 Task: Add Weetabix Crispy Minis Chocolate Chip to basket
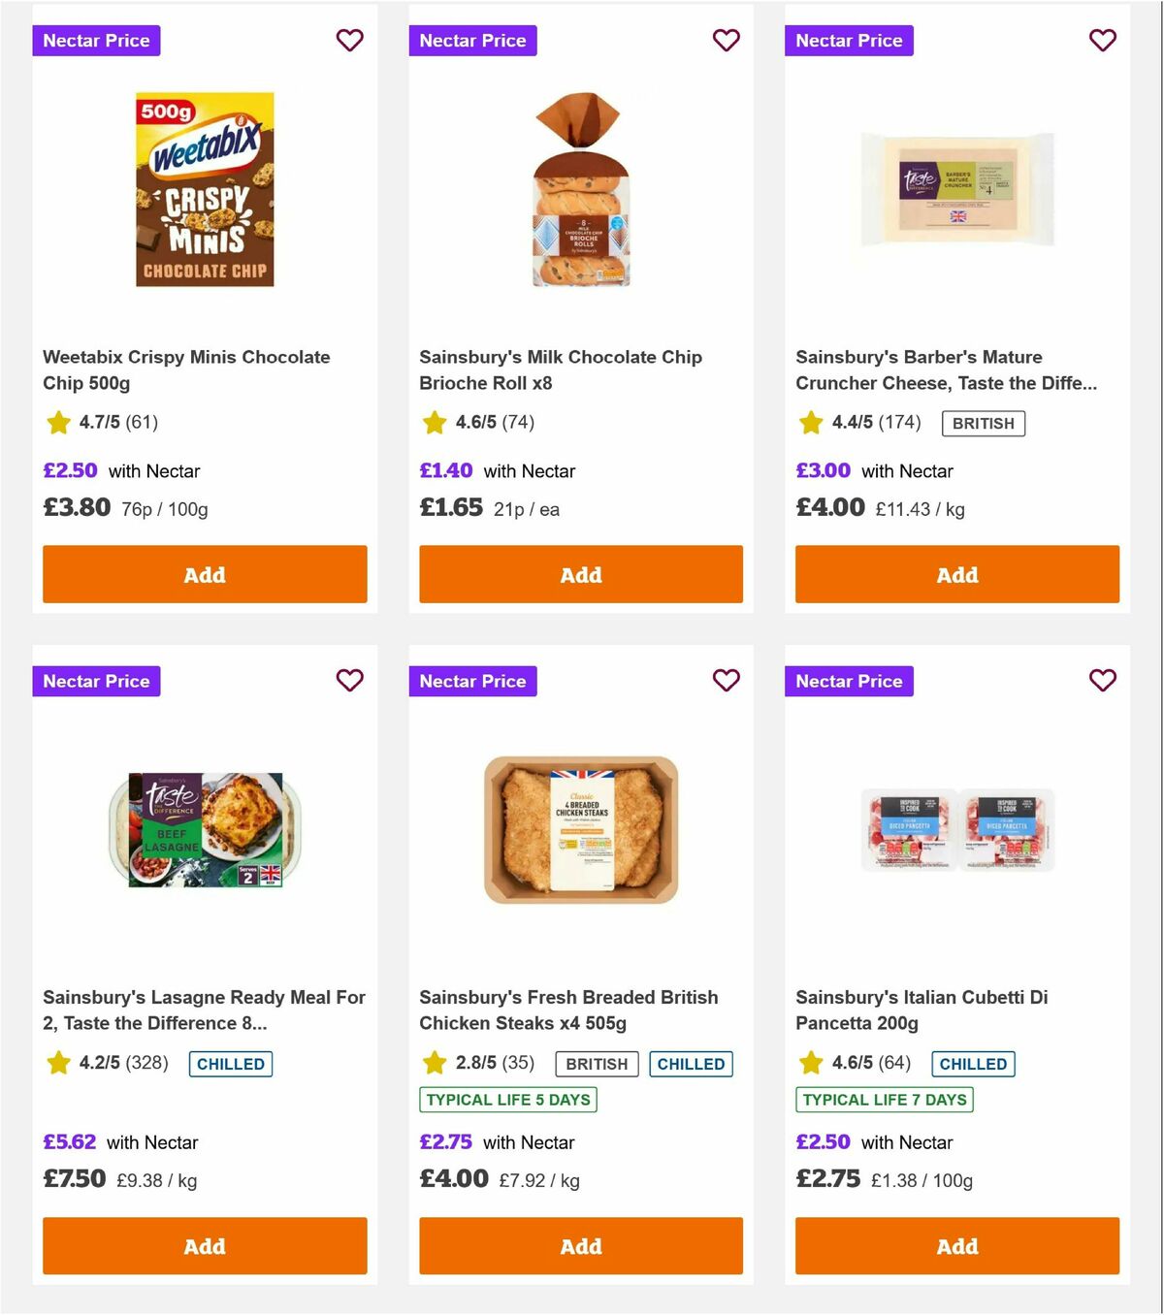coord(204,574)
